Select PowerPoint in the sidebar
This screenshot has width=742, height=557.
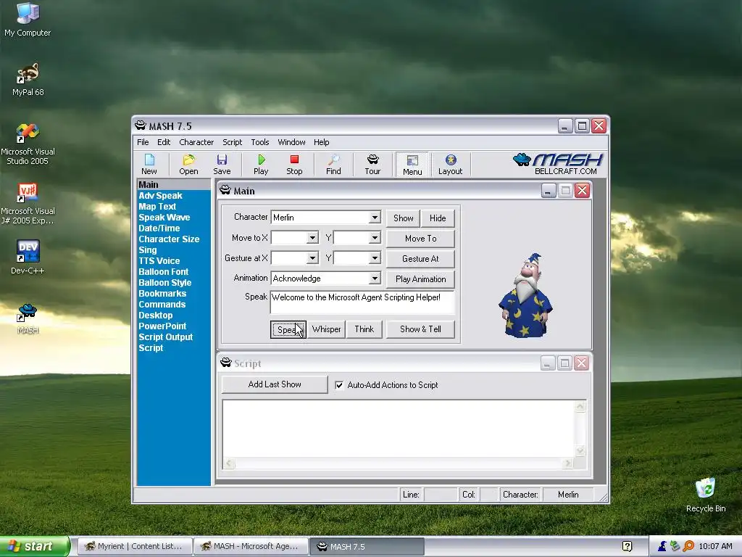[x=162, y=326]
